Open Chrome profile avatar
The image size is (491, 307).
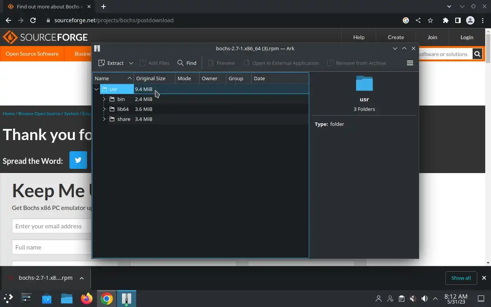tap(470, 20)
